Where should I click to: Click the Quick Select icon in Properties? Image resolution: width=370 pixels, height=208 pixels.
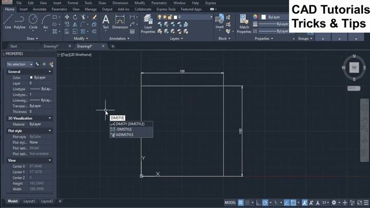coord(51,64)
